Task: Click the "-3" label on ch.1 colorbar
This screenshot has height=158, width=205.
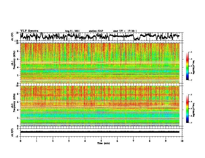Action: [x=191, y=52]
